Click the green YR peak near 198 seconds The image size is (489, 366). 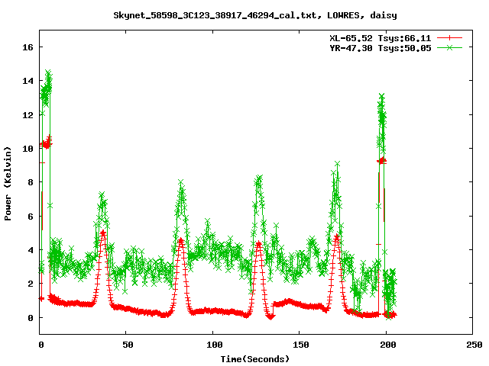pyautogui.click(x=382, y=96)
